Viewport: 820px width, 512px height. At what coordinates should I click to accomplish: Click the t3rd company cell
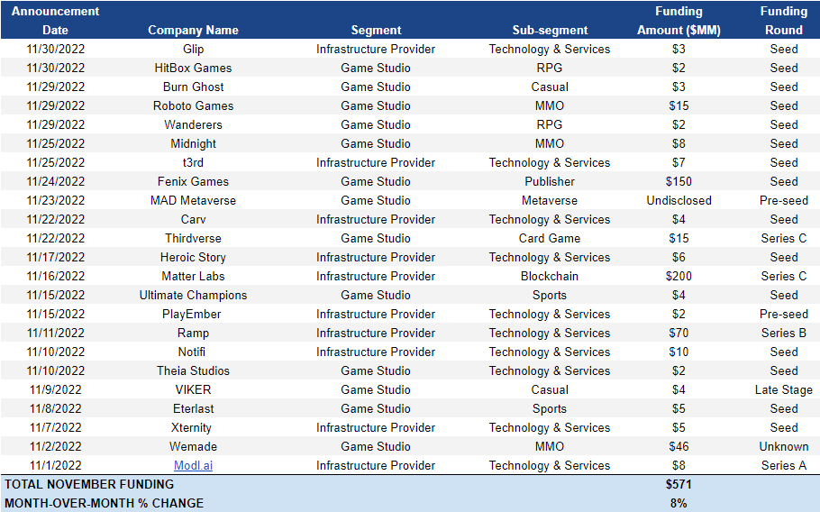(x=193, y=162)
